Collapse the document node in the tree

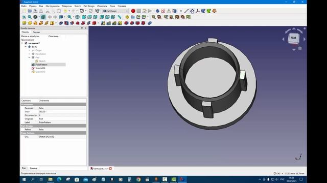coord(22,43)
